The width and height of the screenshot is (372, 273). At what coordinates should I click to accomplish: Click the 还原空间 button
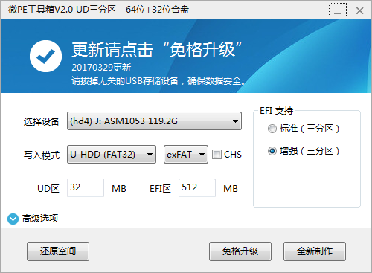(x=58, y=251)
